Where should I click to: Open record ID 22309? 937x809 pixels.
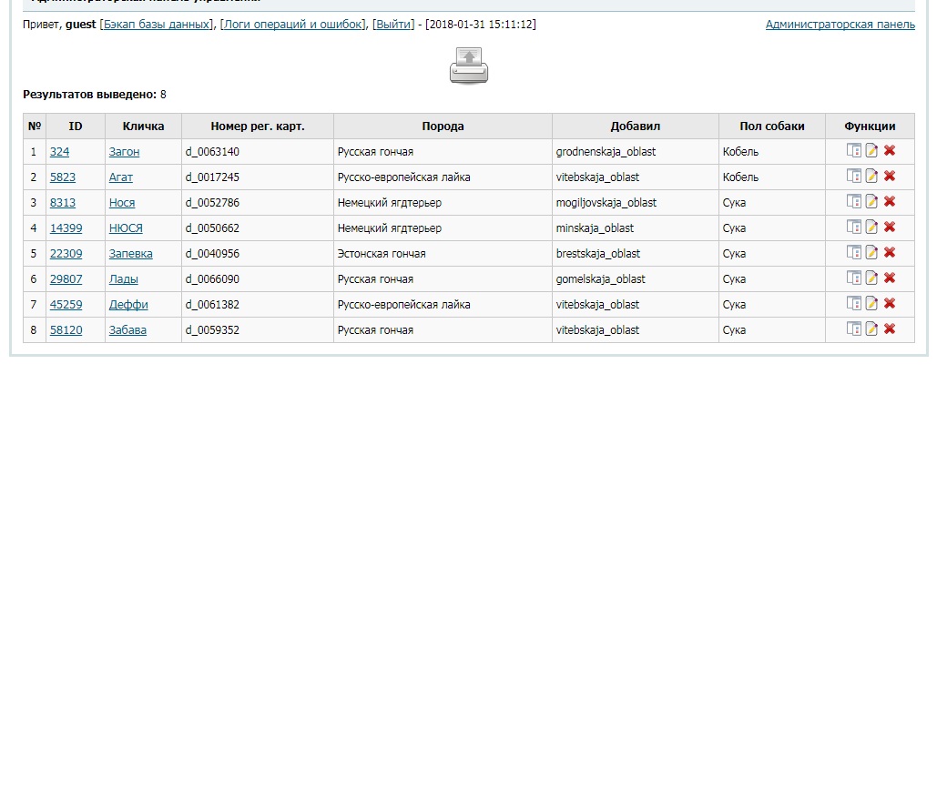click(x=66, y=254)
